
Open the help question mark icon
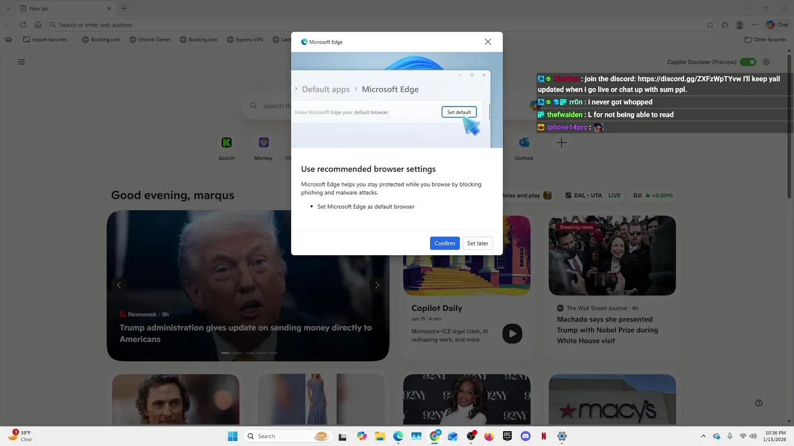[759, 403]
